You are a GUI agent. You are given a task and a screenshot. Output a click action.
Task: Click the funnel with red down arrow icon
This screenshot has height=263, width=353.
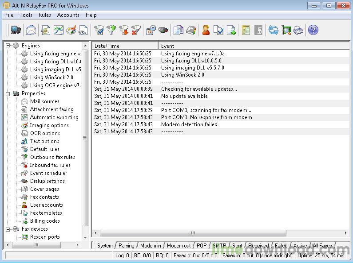pos(123,30)
